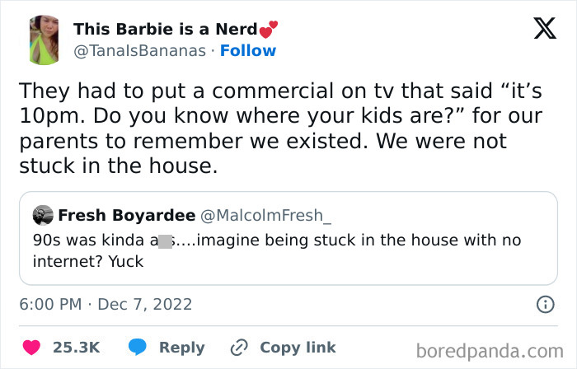Image resolution: width=577 pixels, height=369 pixels.
Task: Open the tweet info circle icon
Action: point(546,304)
